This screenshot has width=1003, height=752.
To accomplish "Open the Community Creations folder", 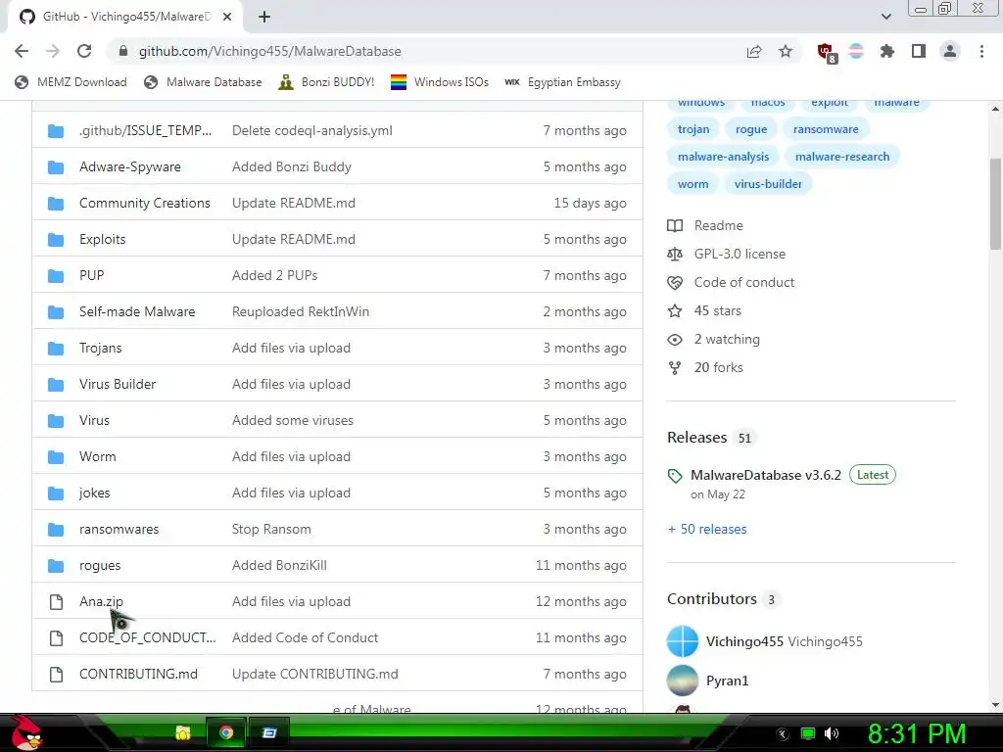I will pyautogui.click(x=145, y=203).
